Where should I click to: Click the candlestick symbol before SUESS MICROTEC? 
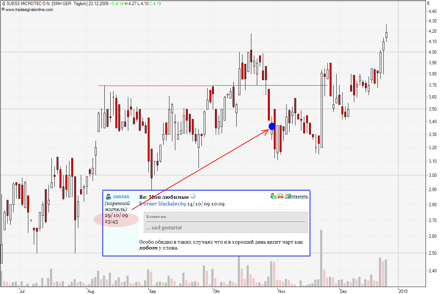3,4
